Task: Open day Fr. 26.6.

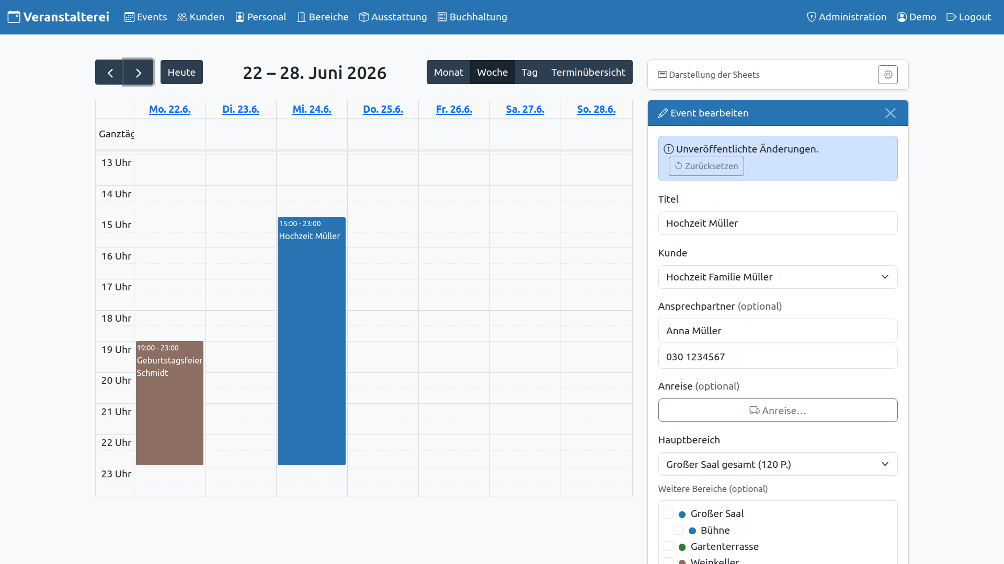Action: [454, 110]
